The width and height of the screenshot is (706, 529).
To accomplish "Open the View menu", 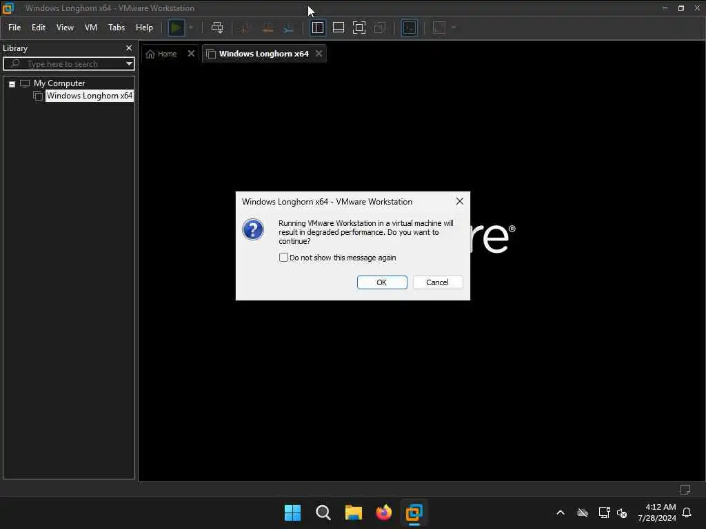I will [65, 28].
